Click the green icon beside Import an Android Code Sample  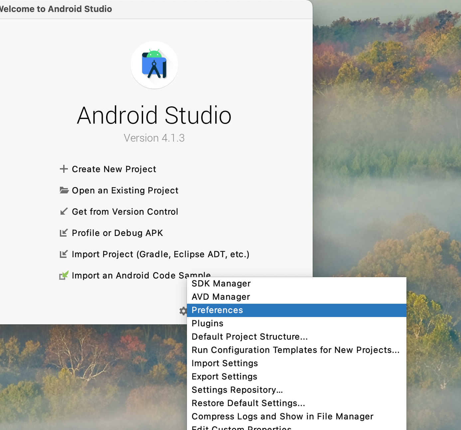coord(64,275)
